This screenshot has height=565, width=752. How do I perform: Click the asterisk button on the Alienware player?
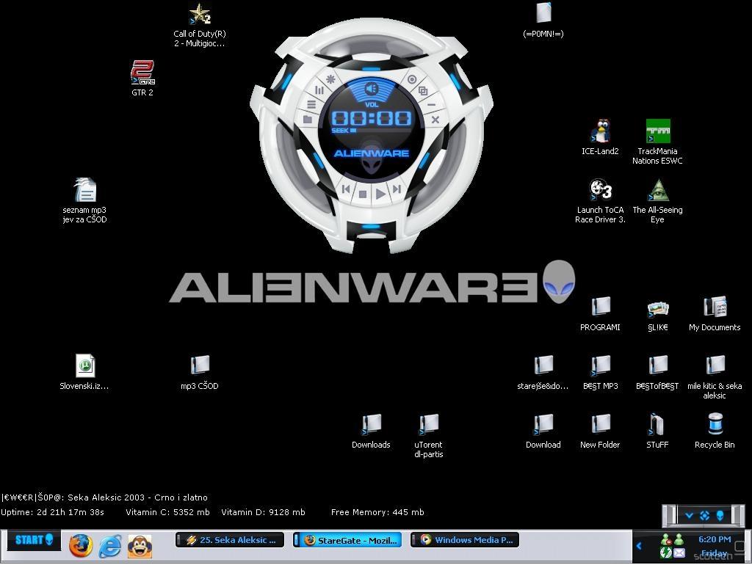[x=330, y=79]
